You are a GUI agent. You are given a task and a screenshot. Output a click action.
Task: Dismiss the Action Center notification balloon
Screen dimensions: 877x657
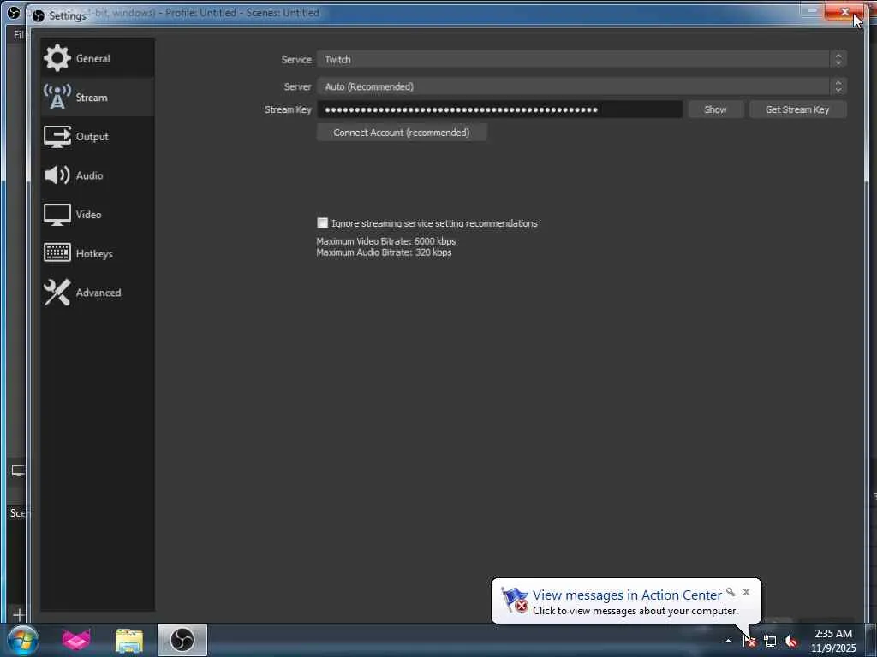pos(746,592)
